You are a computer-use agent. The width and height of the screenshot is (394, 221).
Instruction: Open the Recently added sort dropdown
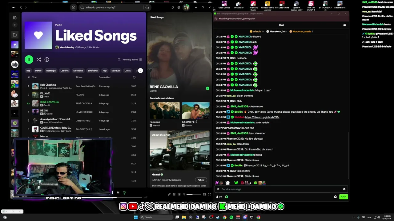pyautogui.click(x=132, y=60)
